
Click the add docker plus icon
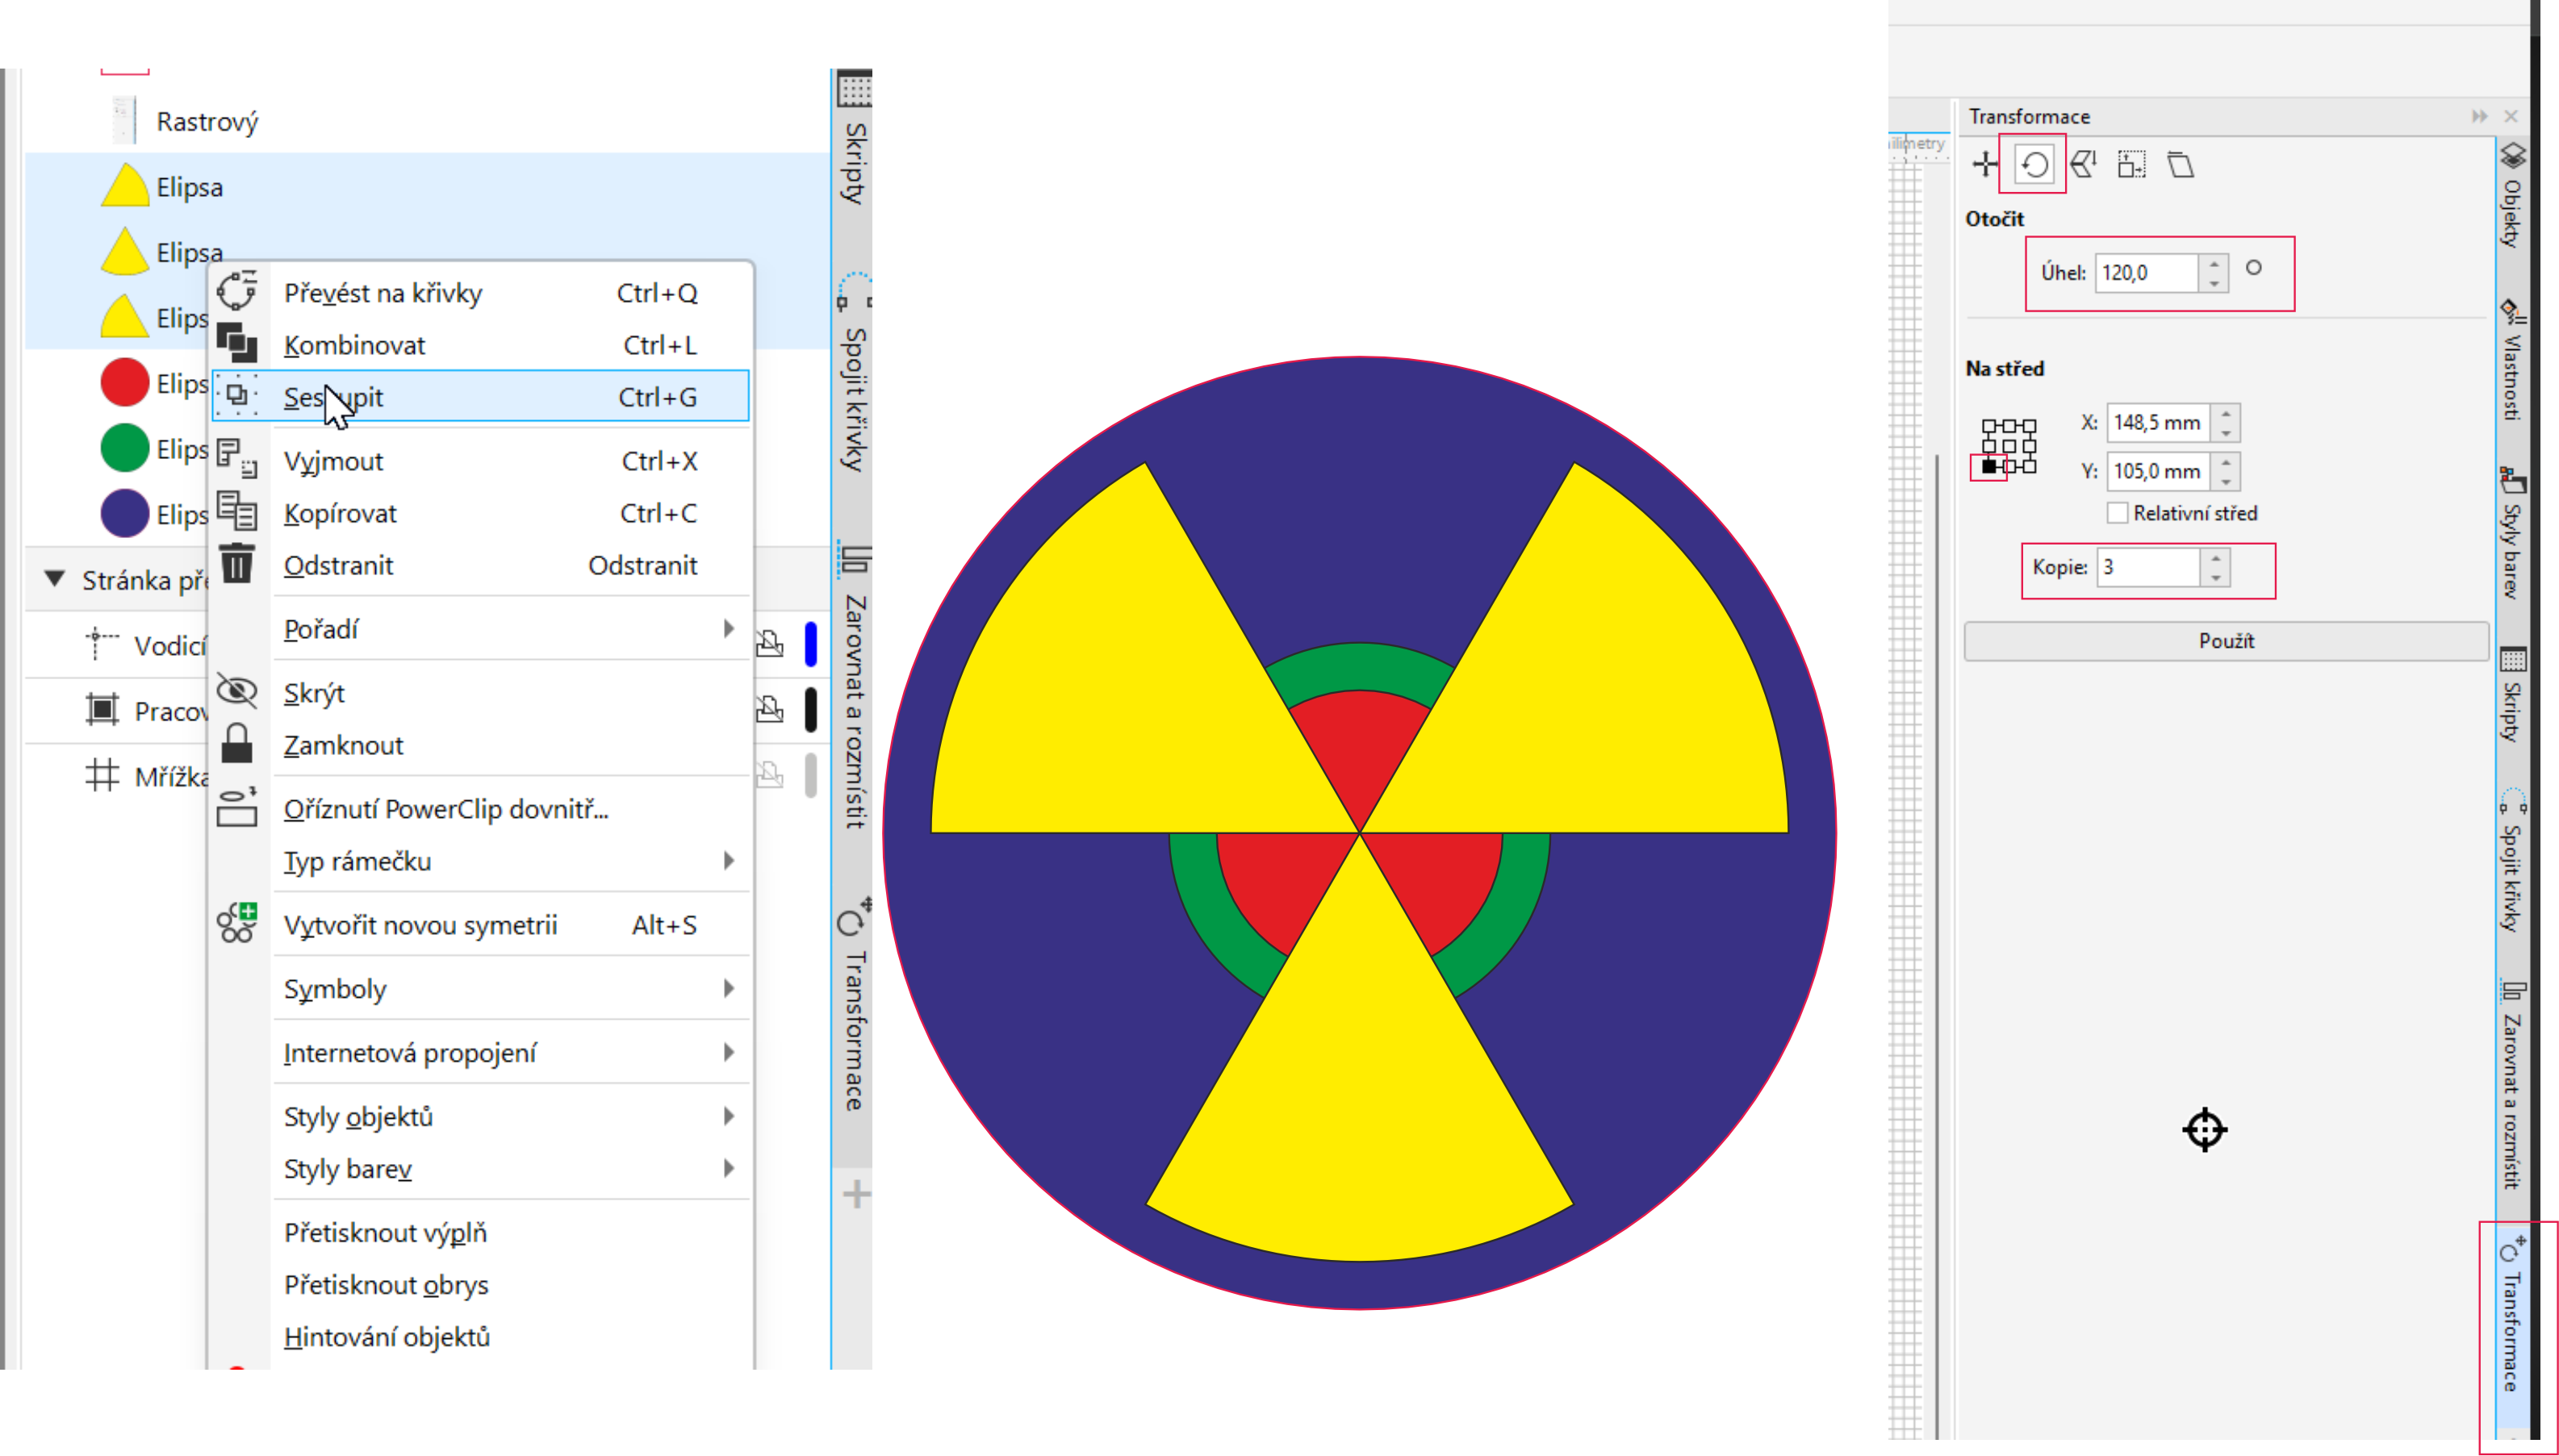pos(855,1193)
